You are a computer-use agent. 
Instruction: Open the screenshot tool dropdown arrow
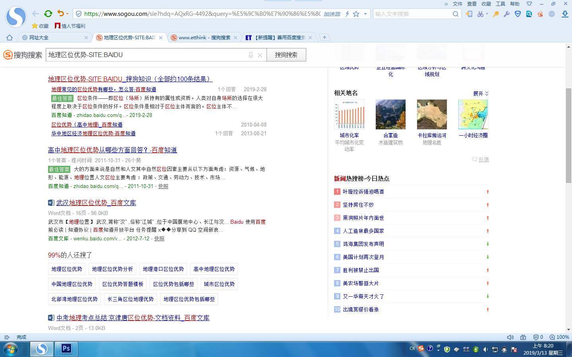point(487,14)
